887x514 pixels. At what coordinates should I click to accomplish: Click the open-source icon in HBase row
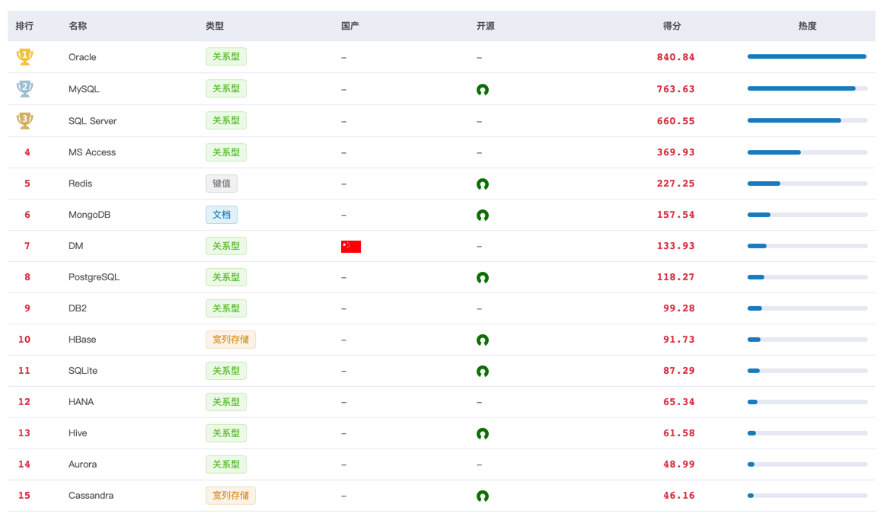point(482,340)
